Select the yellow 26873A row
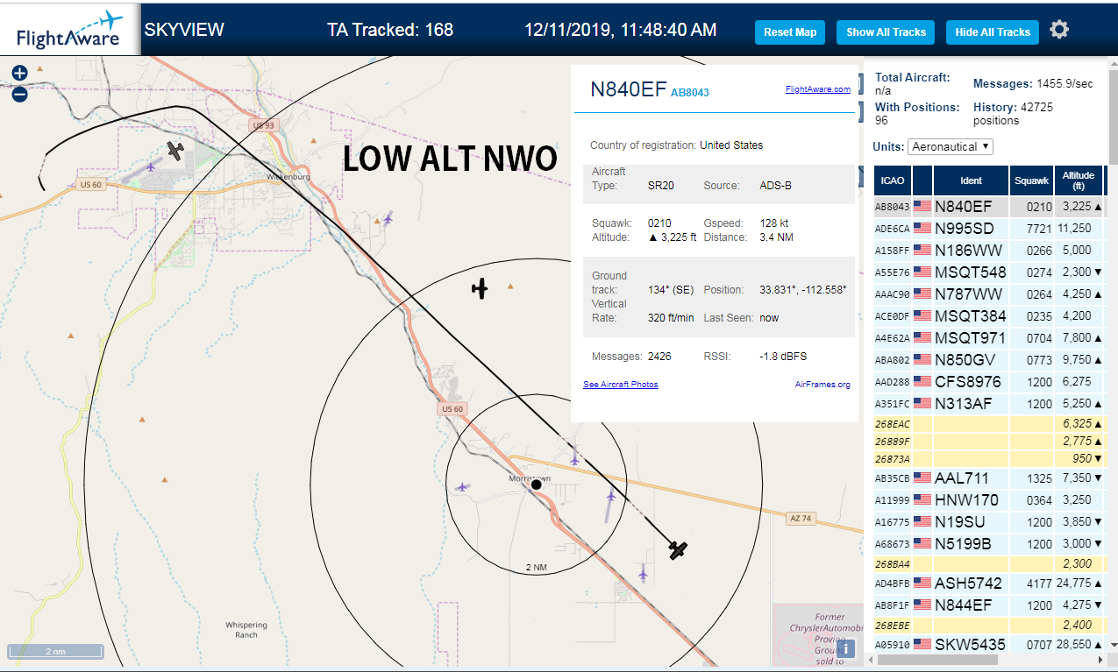The image size is (1118, 672). [x=989, y=459]
